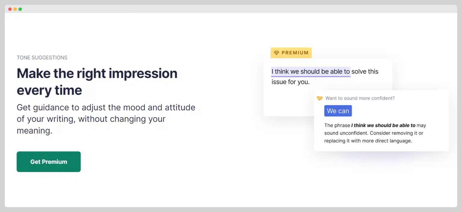
Task: Click the "TONE SUGGESTIONS" label
Action: coord(42,57)
